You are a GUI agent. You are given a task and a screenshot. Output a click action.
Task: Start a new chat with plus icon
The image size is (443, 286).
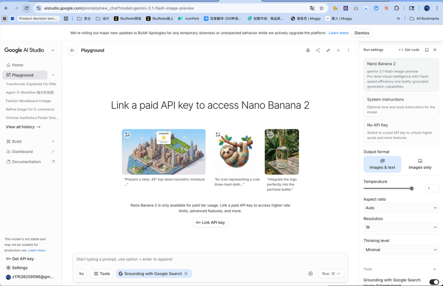[x=338, y=50]
